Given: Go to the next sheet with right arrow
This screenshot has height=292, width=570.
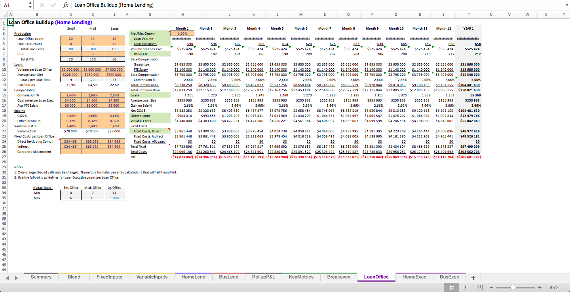Looking at the screenshot, I should click(16, 277).
